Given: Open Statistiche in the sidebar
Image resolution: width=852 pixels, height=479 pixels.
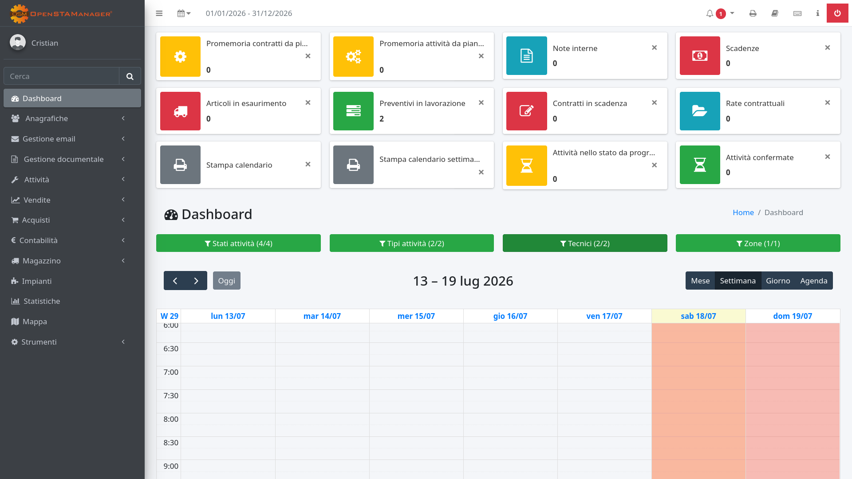Looking at the screenshot, I should point(72,301).
